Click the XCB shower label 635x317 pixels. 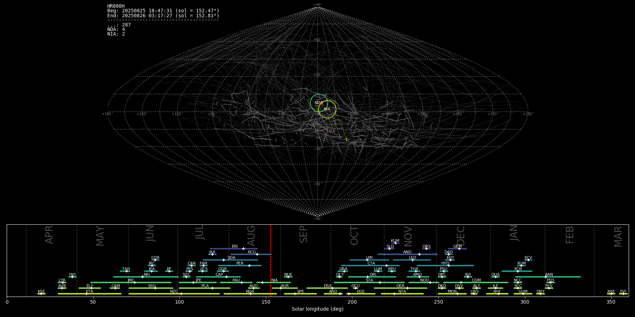[518, 269]
